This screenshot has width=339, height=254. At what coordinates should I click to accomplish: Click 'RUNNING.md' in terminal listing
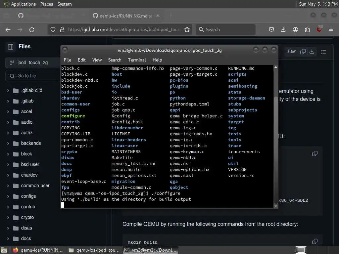(241, 68)
